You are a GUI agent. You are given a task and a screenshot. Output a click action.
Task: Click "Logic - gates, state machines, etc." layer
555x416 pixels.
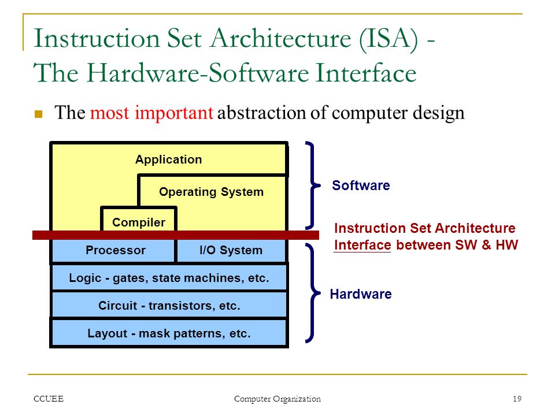[x=169, y=278]
